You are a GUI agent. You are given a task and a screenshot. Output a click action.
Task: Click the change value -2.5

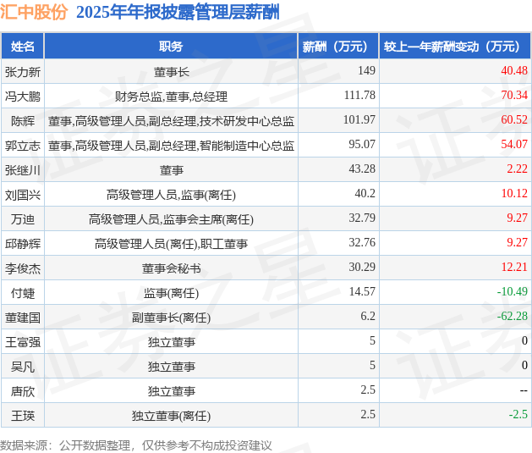(x=518, y=414)
